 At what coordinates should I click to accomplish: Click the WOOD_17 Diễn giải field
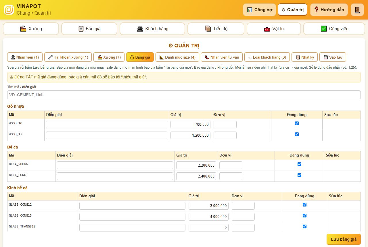point(107,136)
